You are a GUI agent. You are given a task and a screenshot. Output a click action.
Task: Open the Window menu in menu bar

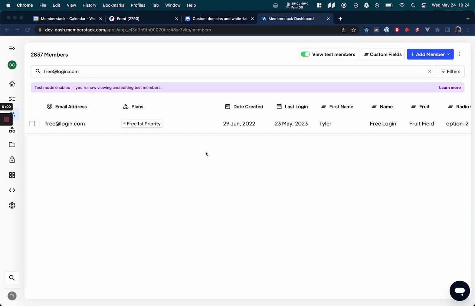173,5
